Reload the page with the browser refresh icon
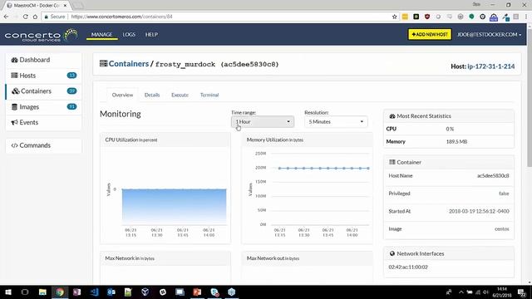 click(26, 17)
